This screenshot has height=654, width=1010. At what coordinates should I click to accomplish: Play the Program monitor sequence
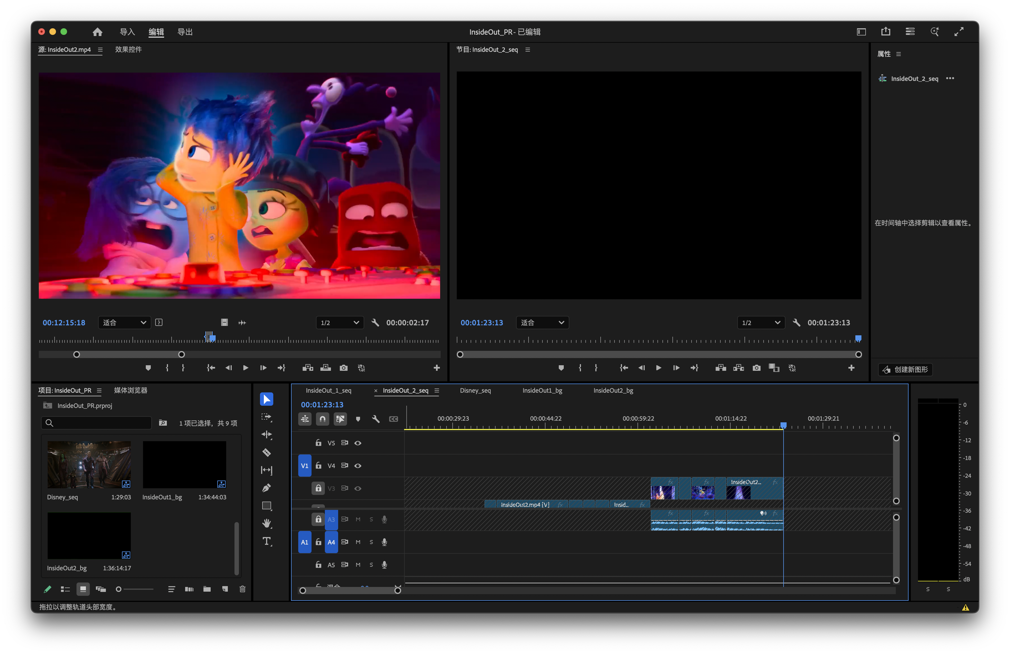658,368
